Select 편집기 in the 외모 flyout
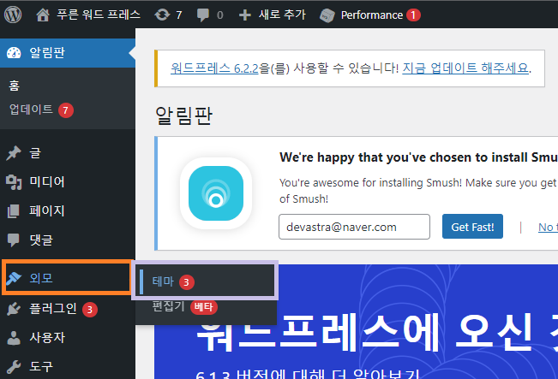Viewport: 558px width, 379px height. pos(168,306)
